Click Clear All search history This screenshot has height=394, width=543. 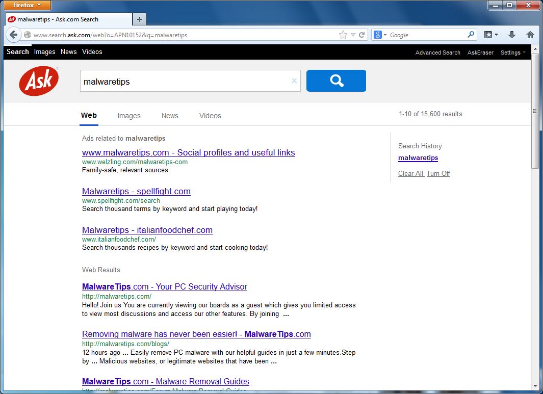pyautogui.click(x=411, y=173)
